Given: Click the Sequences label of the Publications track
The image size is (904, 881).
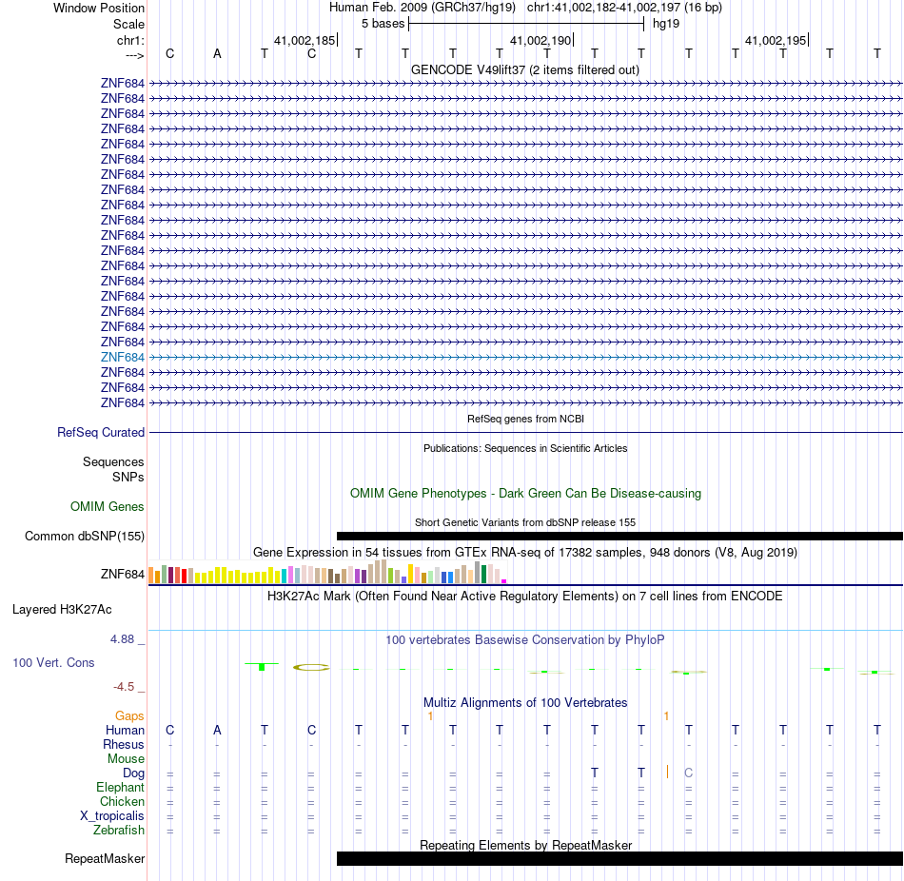Looking at the screenshot, I should 113,461.
